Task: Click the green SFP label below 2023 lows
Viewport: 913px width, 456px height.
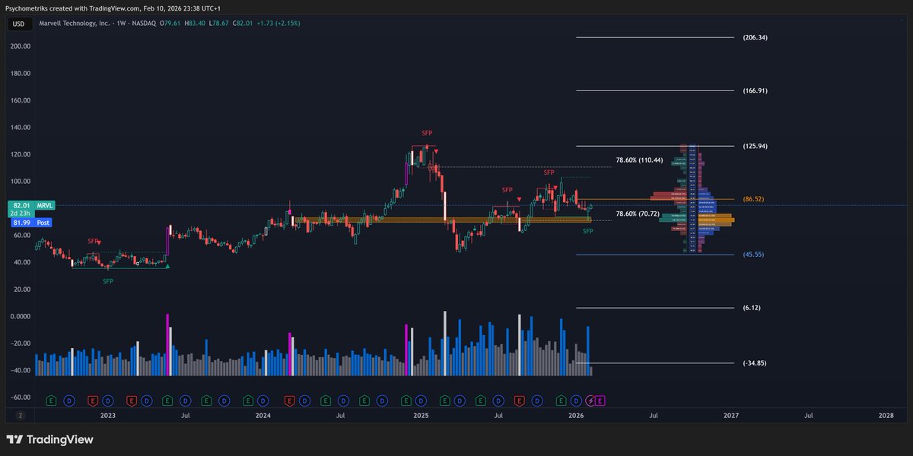Action: pyautogui.click(x=108, y=281)
